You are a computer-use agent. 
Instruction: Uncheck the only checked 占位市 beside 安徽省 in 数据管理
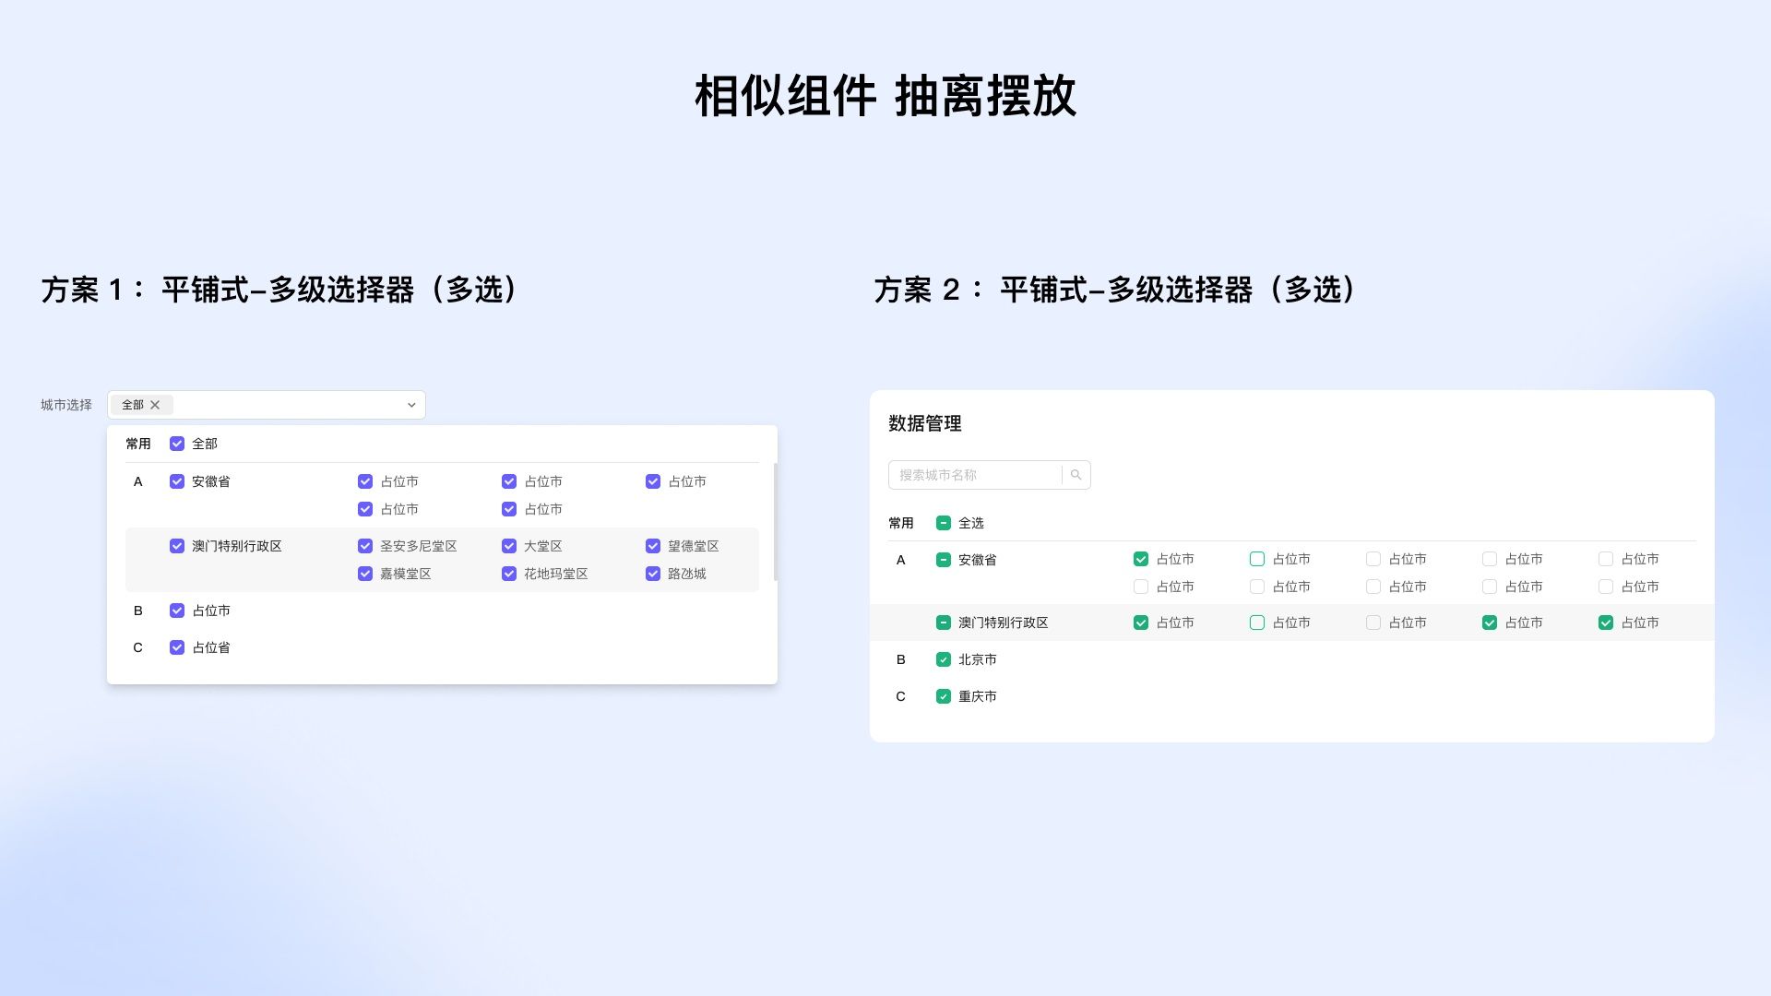(1141, 559)
